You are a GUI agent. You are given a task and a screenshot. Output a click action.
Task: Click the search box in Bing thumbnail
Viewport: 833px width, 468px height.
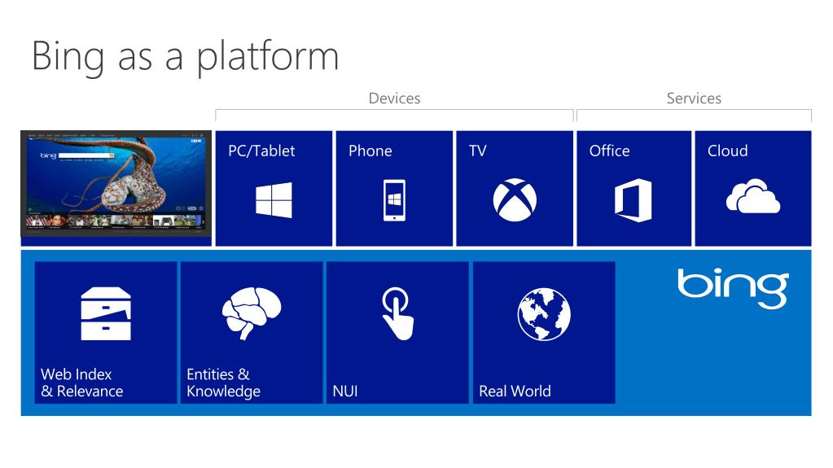(86, 155)
